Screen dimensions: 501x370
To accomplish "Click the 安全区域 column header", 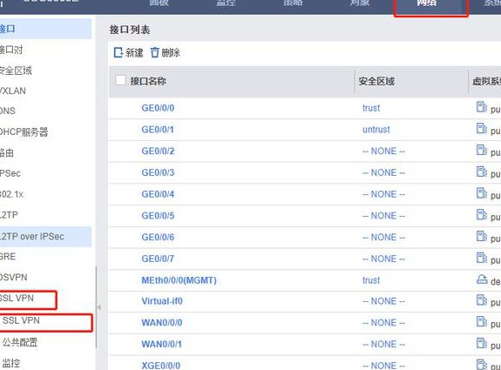I will click(376, 81).
